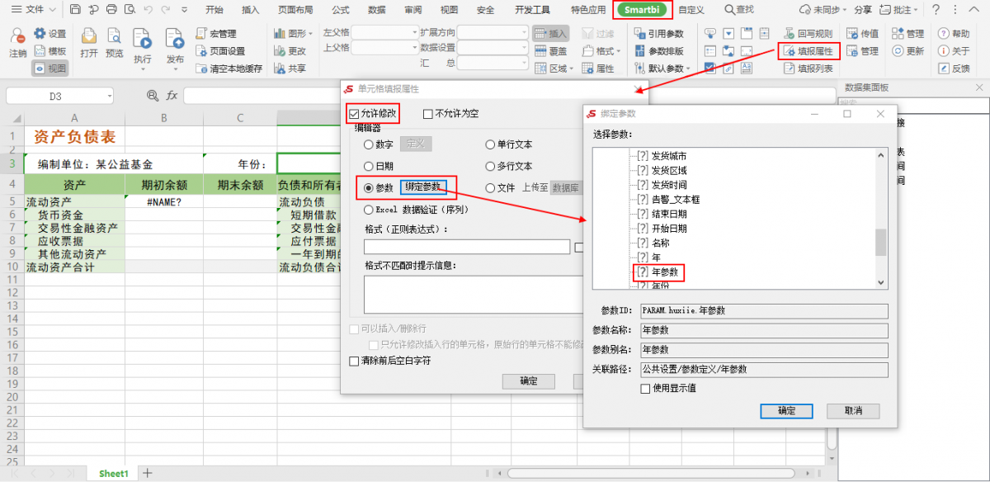This screenshot has height=482, width=990.
Task: Click the parameter list vertical scrollbar thumb
Action: coord(880,243)
